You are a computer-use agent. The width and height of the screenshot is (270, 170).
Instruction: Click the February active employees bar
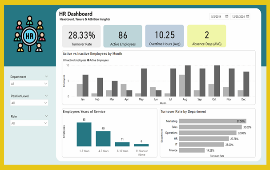coord(100,87)
